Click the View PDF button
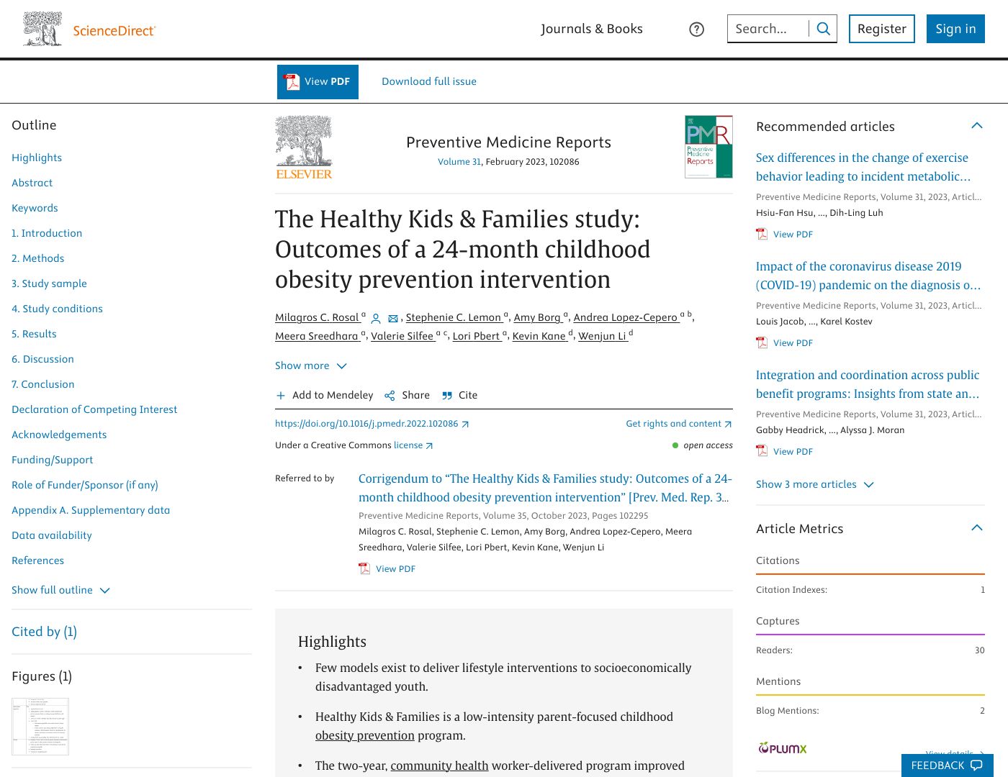The width and height of the screenshot is (1008, 777). click(318, 82)
